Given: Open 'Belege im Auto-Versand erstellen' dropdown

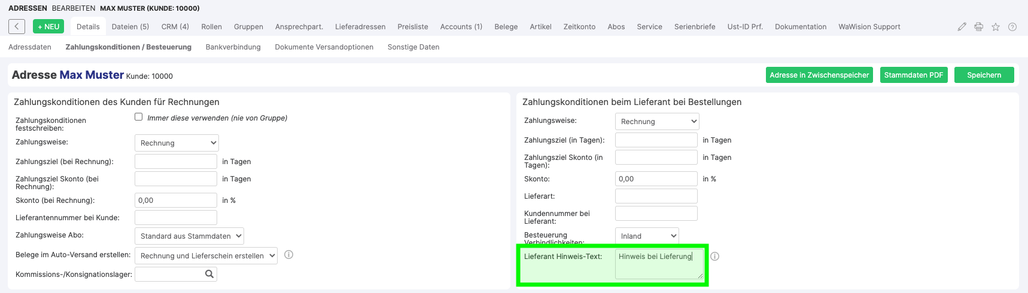Looking at the screenshot, I should (206, 256).
